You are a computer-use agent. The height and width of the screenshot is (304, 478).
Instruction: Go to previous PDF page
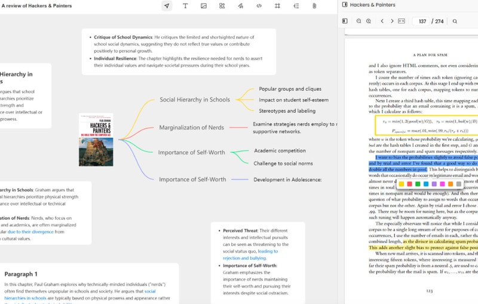(382, 21)
